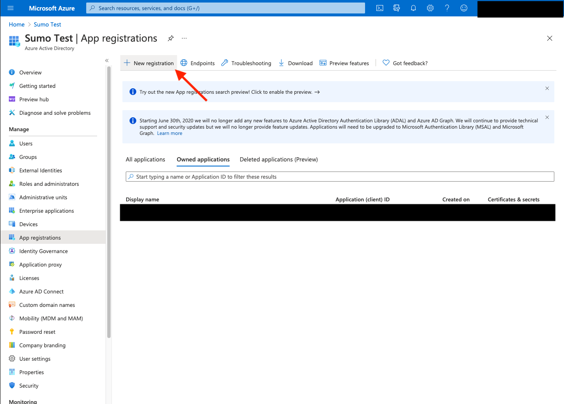
Task: Open the Directory and subscription filter icon
Action: click(x=396, y=8)
